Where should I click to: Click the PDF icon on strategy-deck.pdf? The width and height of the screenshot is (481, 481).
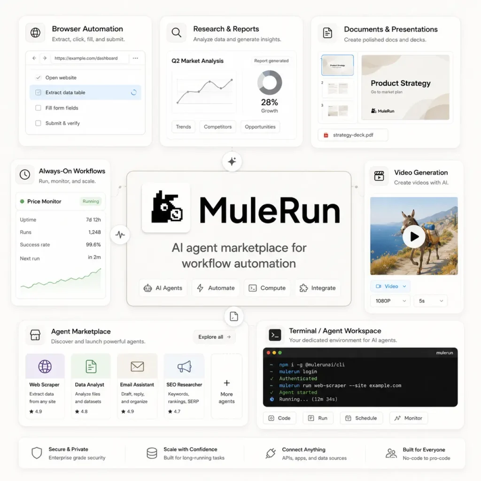point(326,135)
